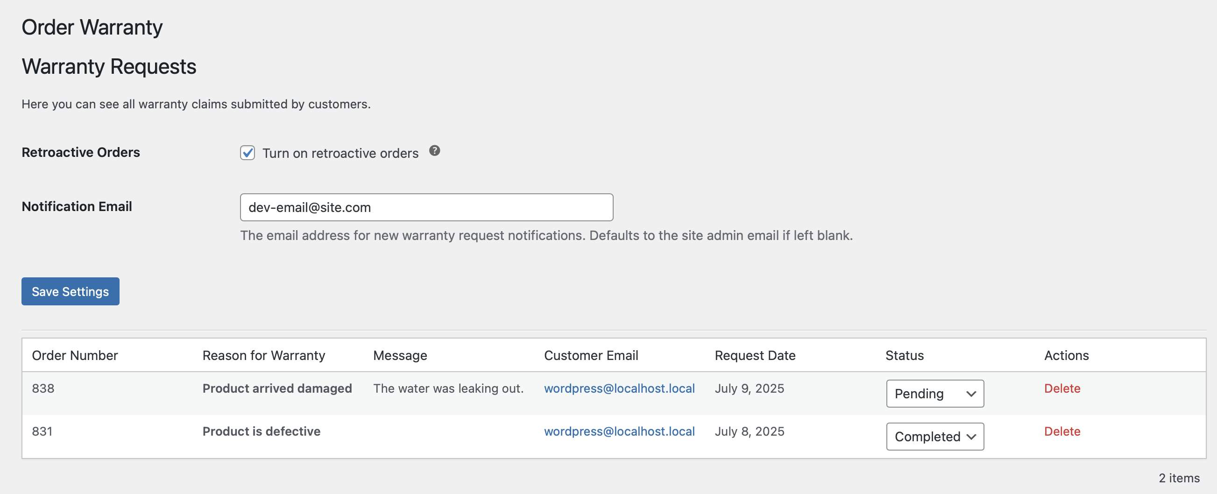Select the Request Date column header
1217x494 pixels.
[755, 355]
